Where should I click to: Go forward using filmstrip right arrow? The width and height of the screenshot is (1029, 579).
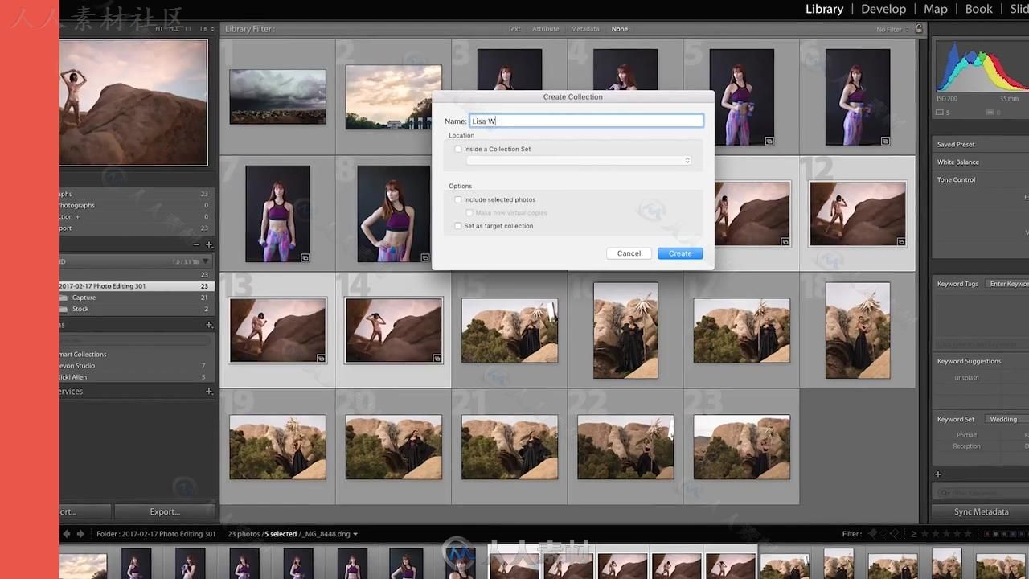80,534
